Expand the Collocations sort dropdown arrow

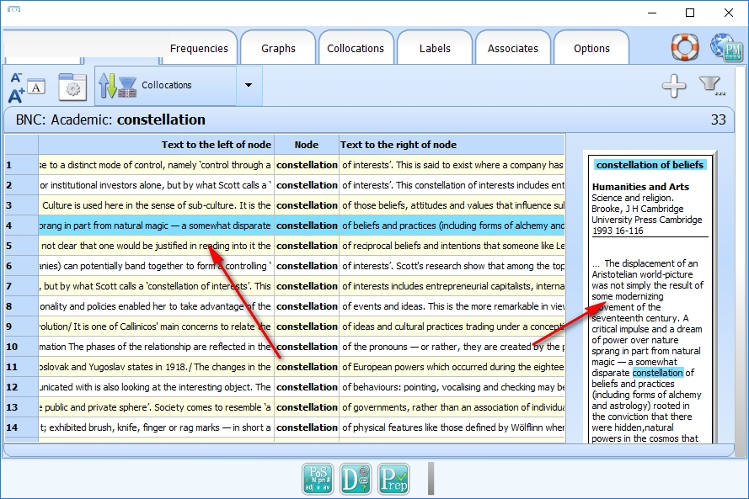click(x=248, y=86)
